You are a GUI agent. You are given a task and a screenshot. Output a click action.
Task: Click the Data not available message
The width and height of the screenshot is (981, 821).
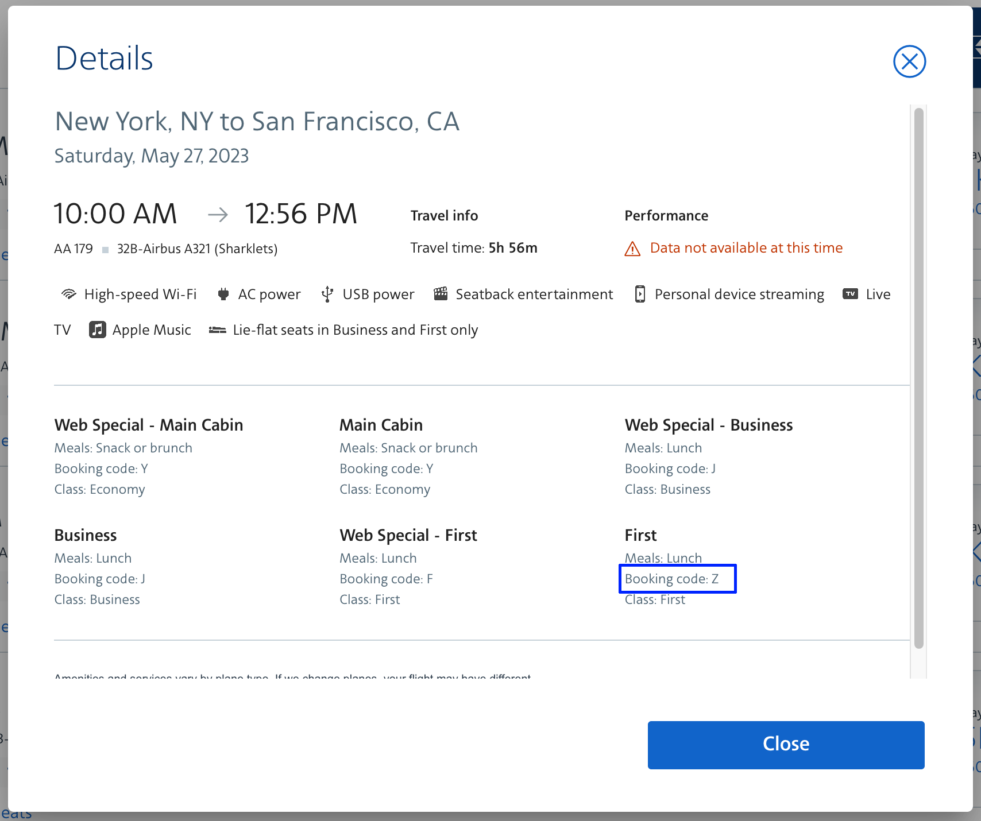tap(746, 248)
